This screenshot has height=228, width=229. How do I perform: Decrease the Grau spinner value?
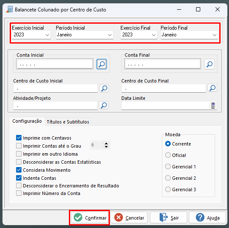(x=106, y=146)
